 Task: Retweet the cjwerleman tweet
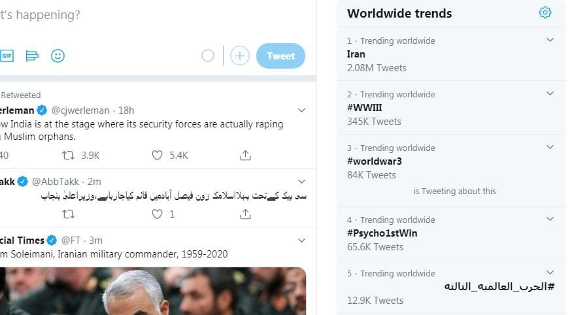pyautogui.click(x=68, y=156)
